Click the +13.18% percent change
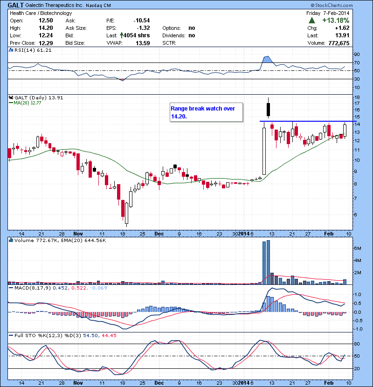373x387 pixels. tap(336, 20)
